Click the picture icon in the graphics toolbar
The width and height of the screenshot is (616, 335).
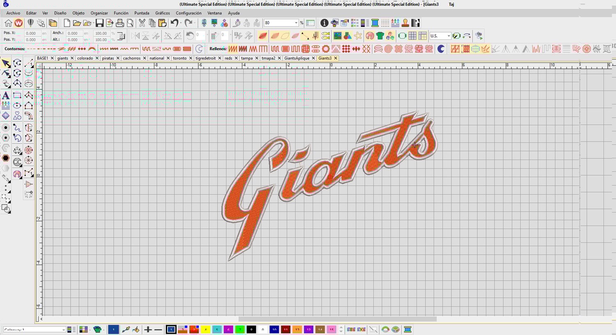338,36
